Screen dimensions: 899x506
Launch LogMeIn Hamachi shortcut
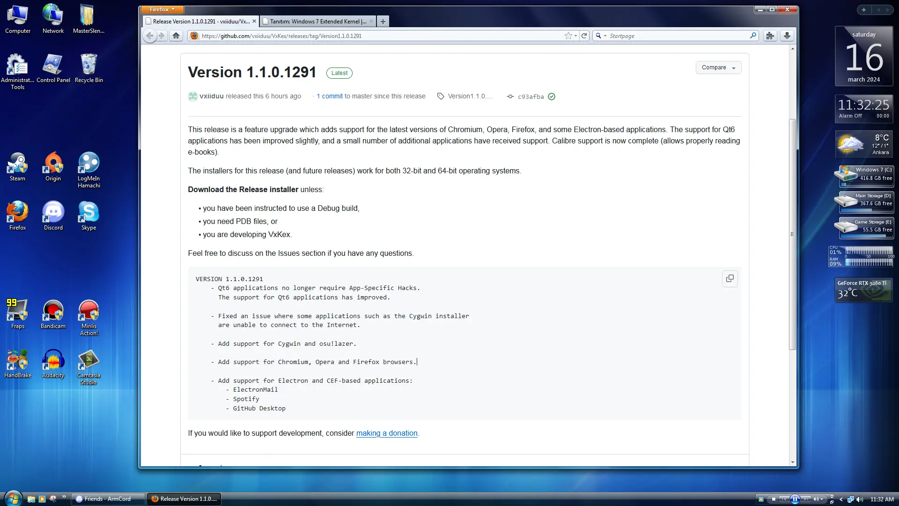coord(88,170)
